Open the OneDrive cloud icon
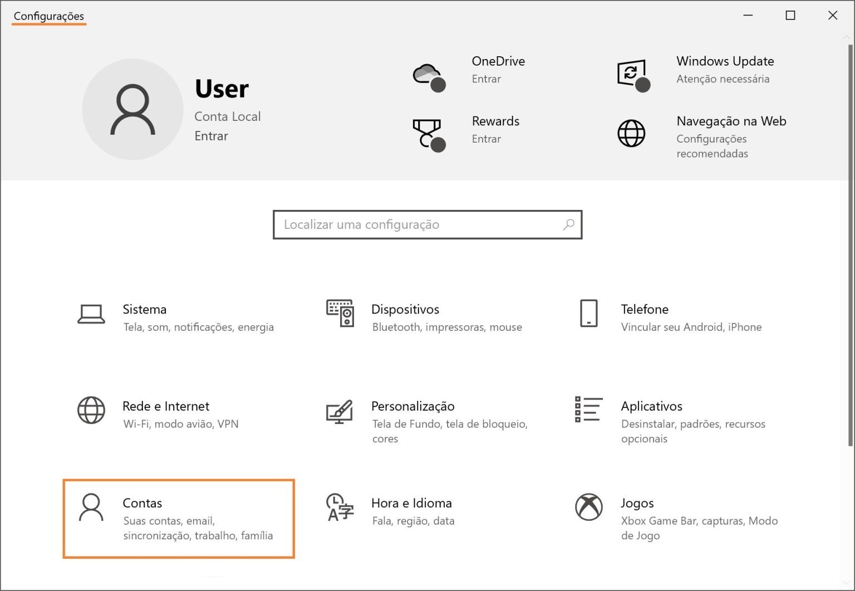 click(x=429, y=77)
